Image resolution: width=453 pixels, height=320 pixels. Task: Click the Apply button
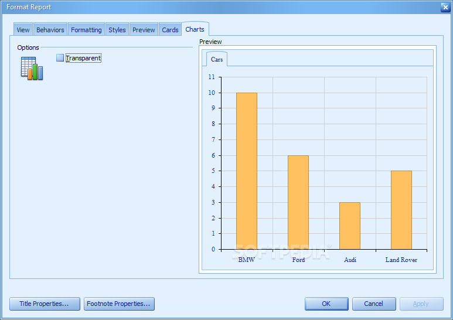tap(421, 304)
